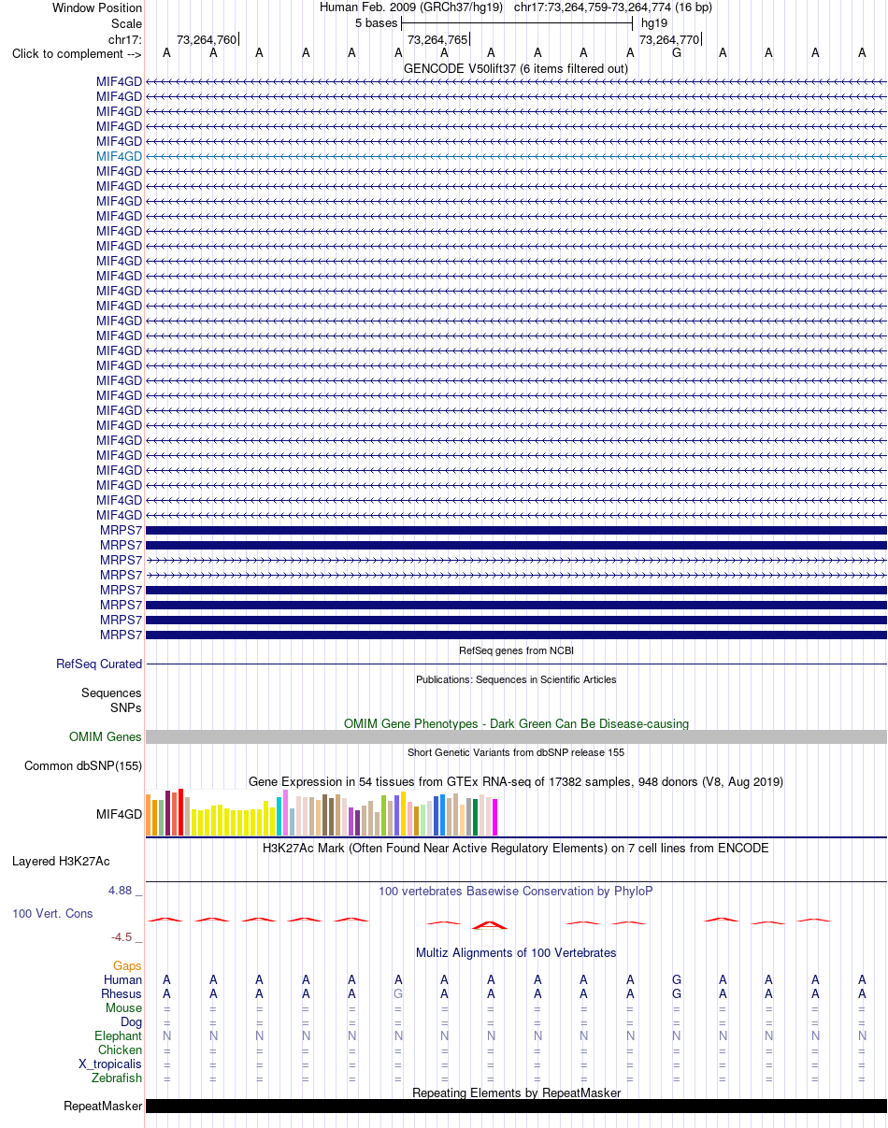Click the Human alignment row label

(123, 979)
